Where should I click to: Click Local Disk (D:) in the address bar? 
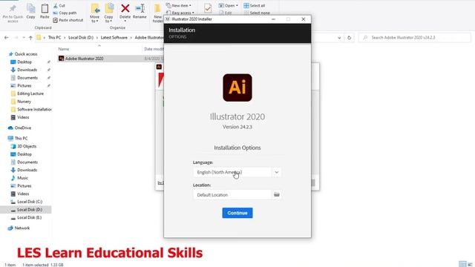(x=81, y=38)
